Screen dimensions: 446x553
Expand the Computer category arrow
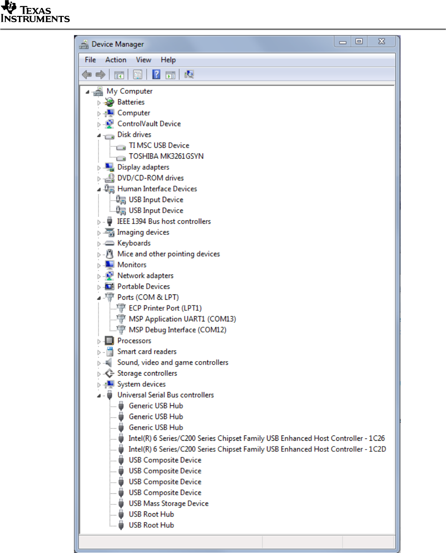(x=99, y=114)
